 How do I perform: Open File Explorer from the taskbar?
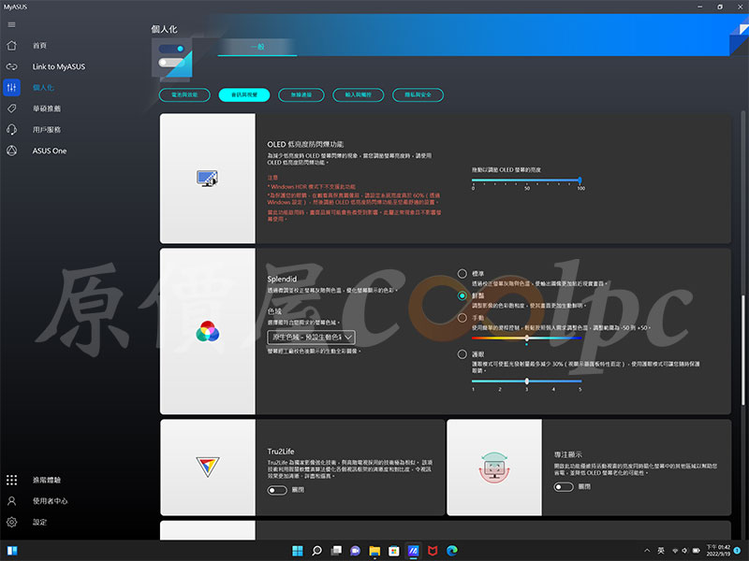click(374, 551)
